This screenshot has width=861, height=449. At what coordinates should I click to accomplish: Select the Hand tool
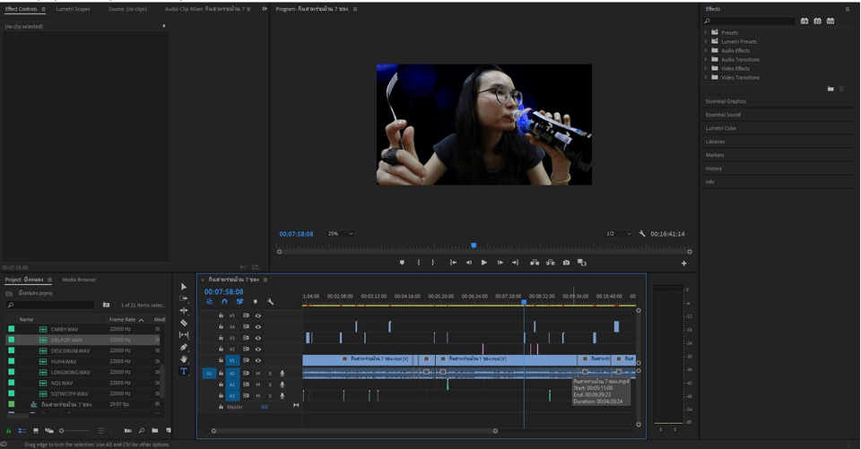(184, 359)
